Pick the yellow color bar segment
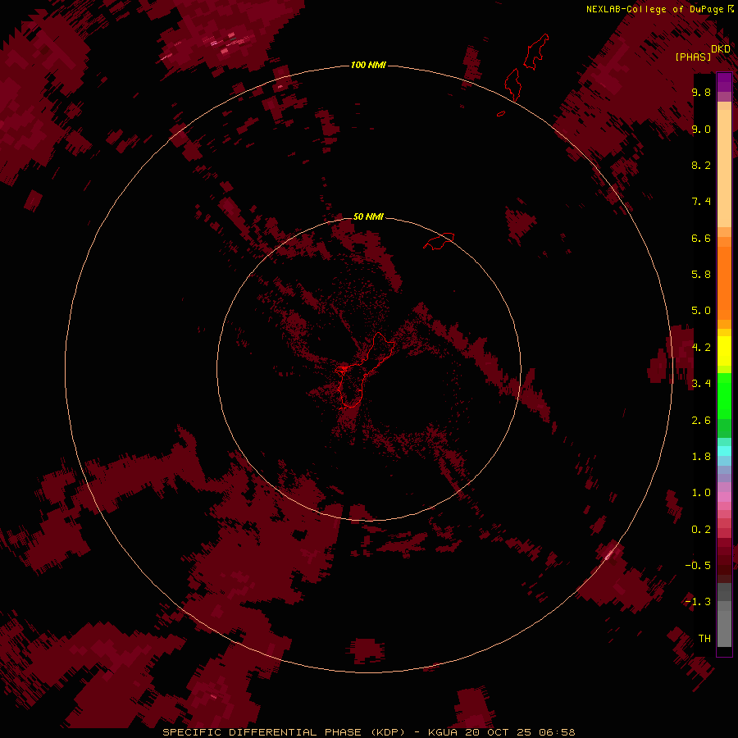This screenshot has width=738, height=738. 724,351
